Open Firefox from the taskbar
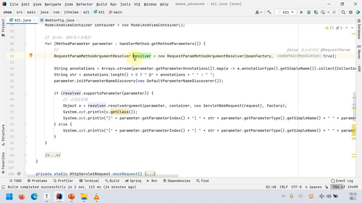Viewport: 362px width, 203px height. pyautogui.click(x=22, y=197)
